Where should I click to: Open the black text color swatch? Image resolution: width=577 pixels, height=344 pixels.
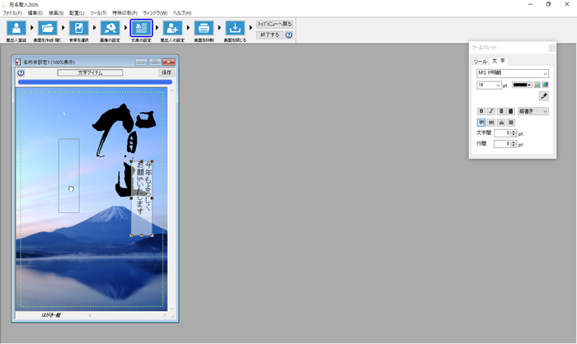coord(522,85)
